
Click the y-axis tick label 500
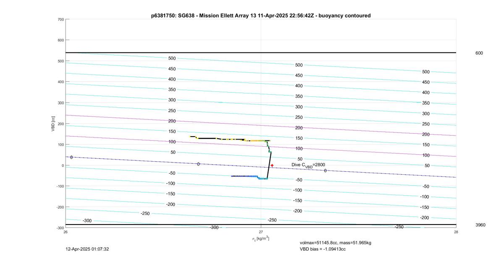tap(61, 61)
